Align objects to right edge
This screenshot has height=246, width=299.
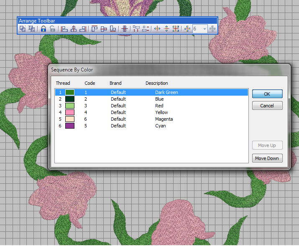(x=83, y=29)
